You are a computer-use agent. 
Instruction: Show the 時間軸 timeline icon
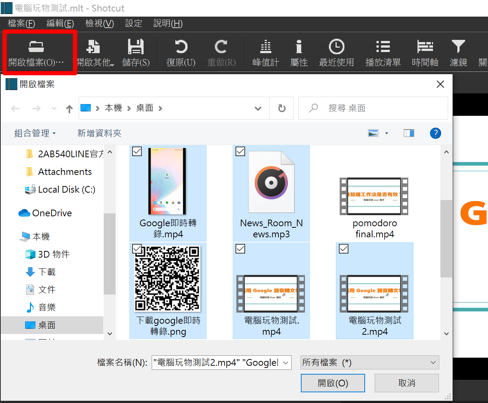point(425,47)
